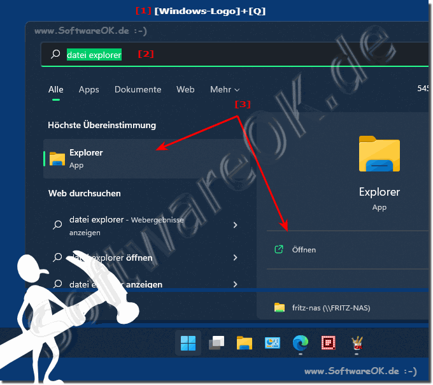
Task: Click the Explorer folder icon in best match
Action: tap(57, 159)
